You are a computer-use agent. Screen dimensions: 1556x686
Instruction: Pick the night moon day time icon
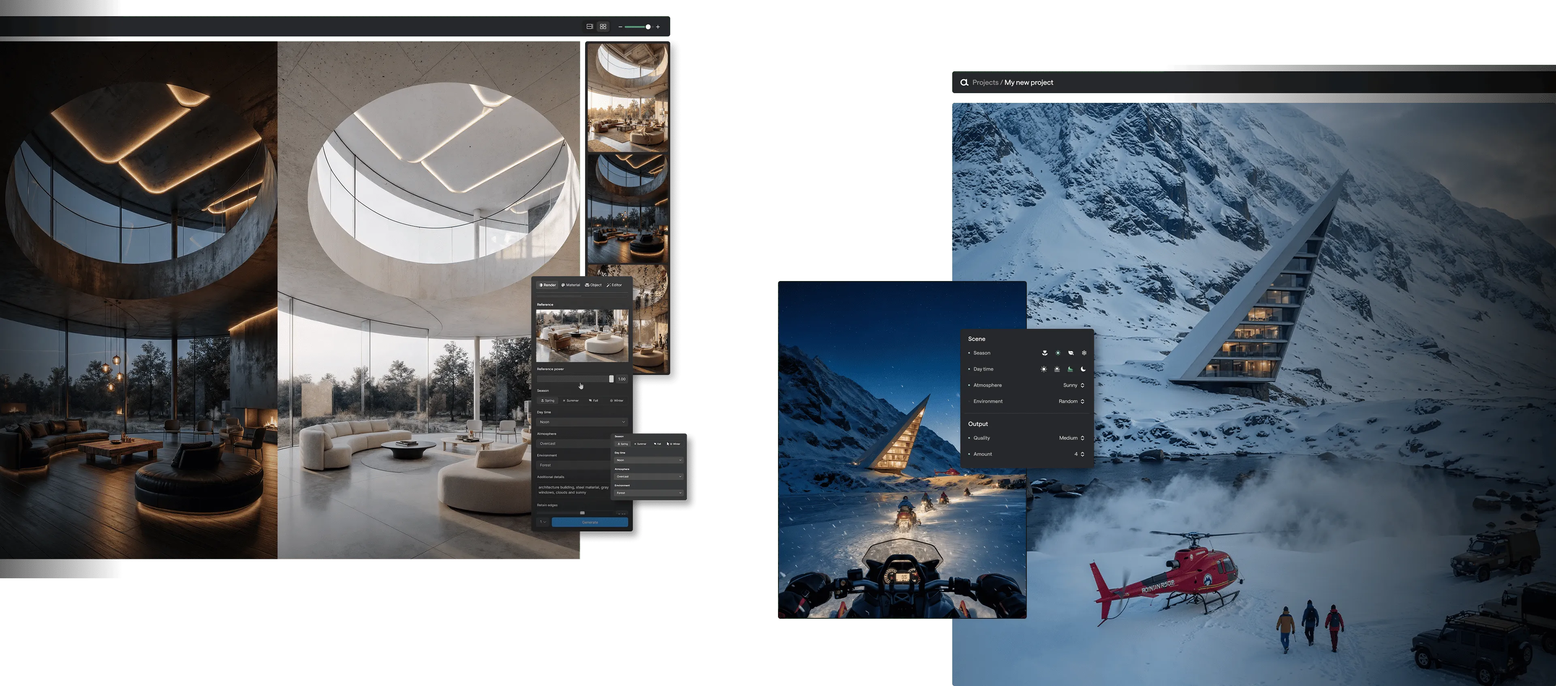(x=1083, y=369)
